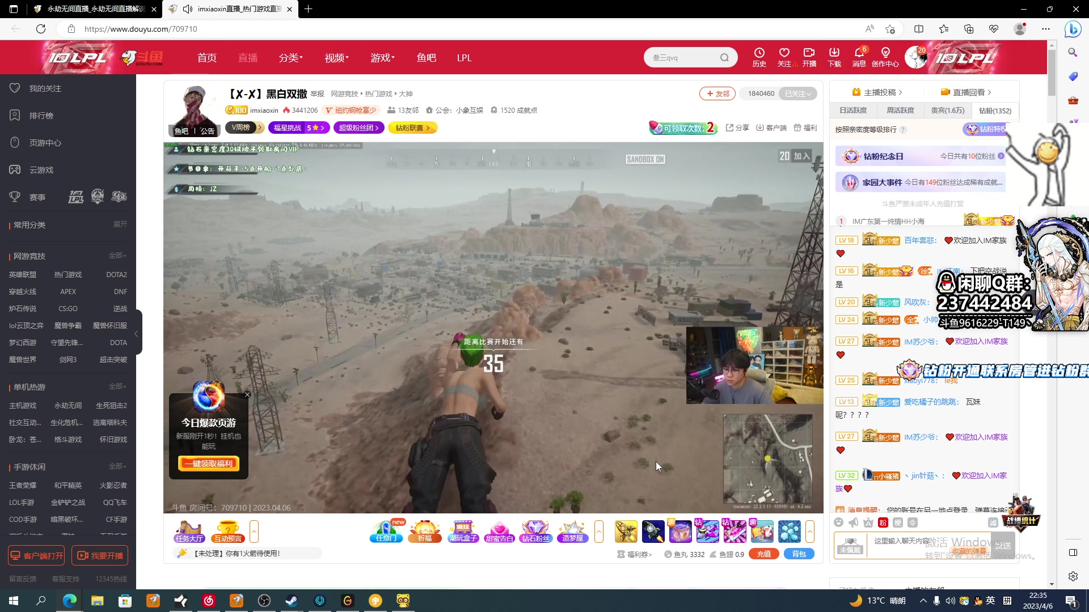Click 客户端打开 button in sidebar
Screen dimensions: 1089x612
[x=36, y=555]
